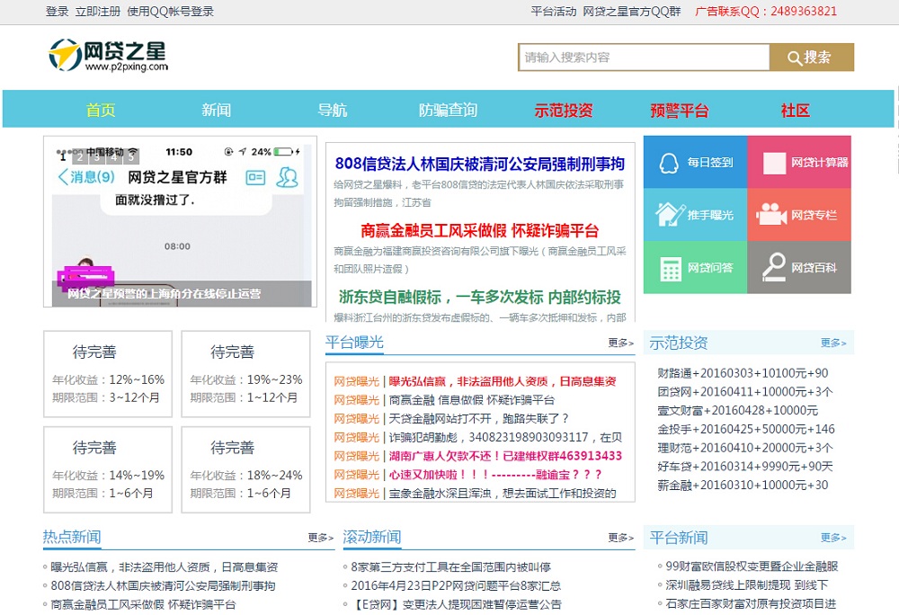The image size is (899, 615).
Task: Click the 平台曝光 section heading
Action: click(x=354, y=343)
